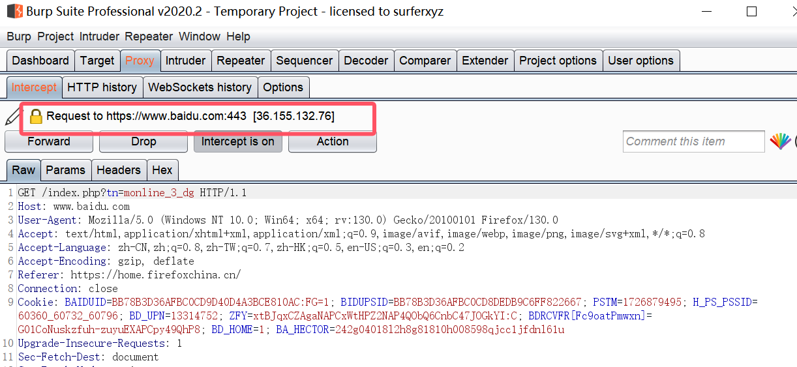Open the rainbow highlight color picker

(780, 141)
